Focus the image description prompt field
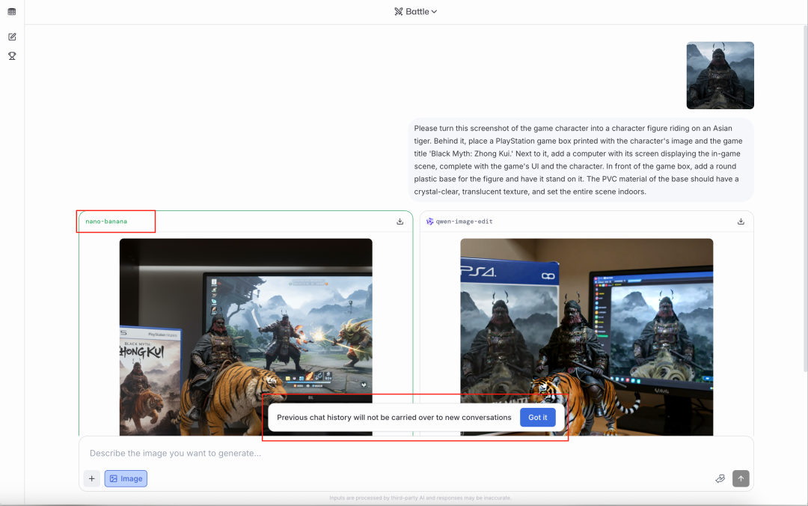The height and width of the screenshot is (506, 808). [x=416, y=453]
